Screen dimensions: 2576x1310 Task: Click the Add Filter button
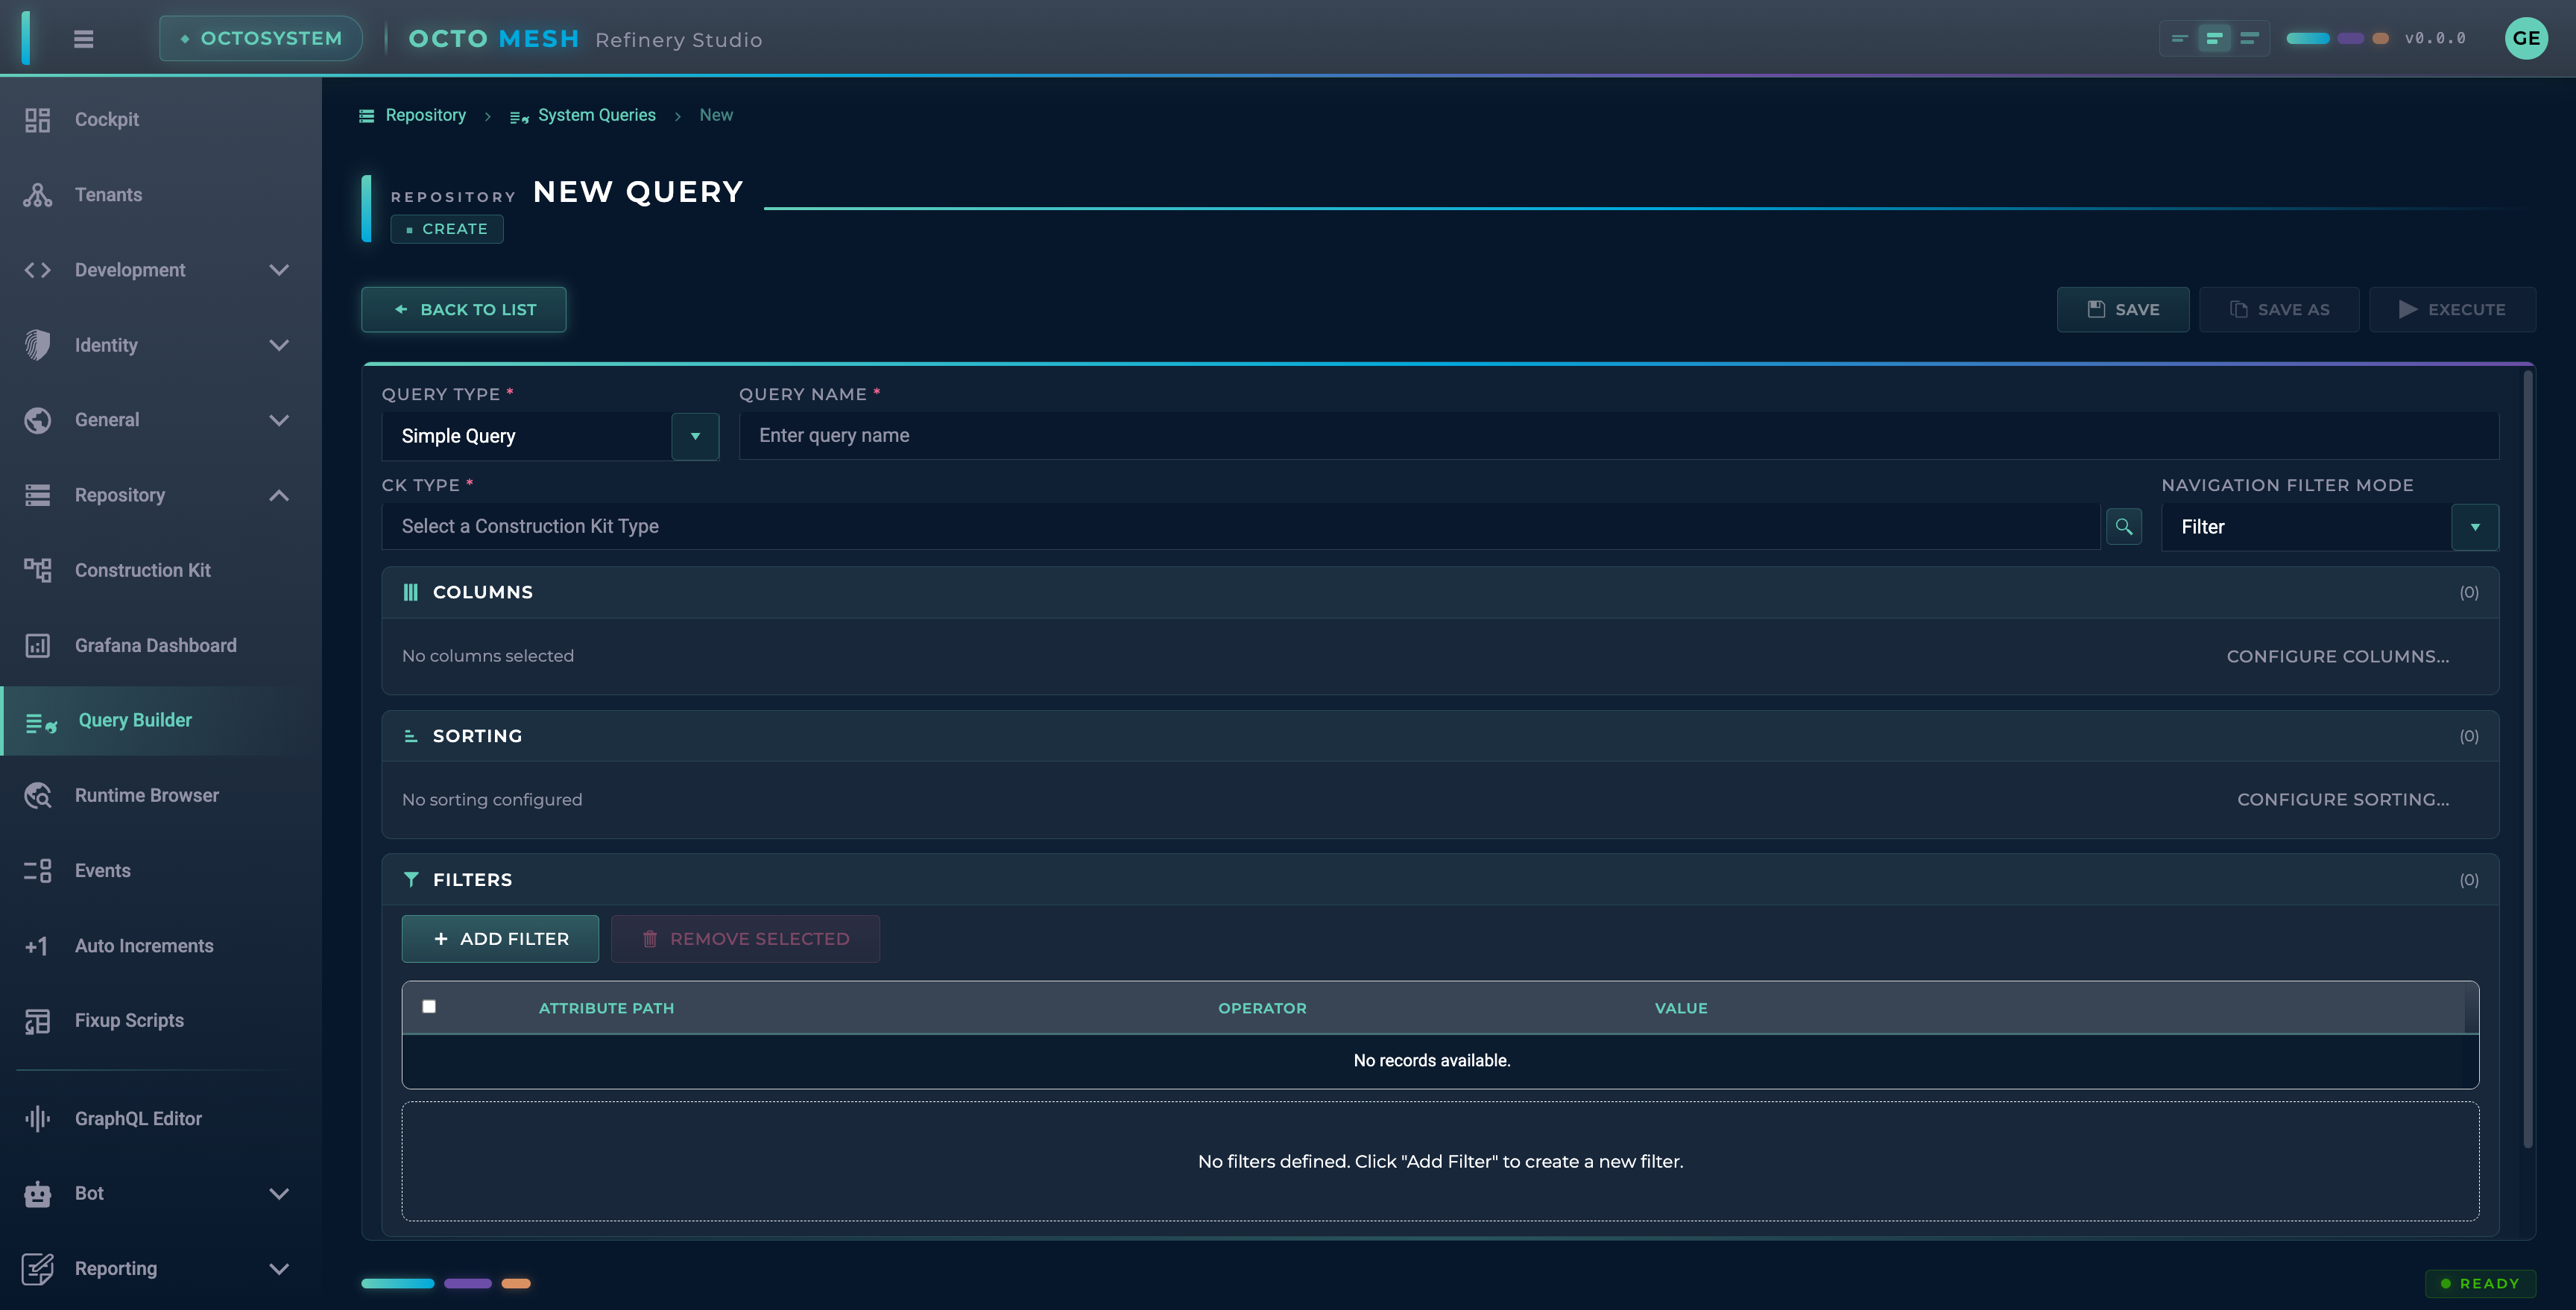500,939
